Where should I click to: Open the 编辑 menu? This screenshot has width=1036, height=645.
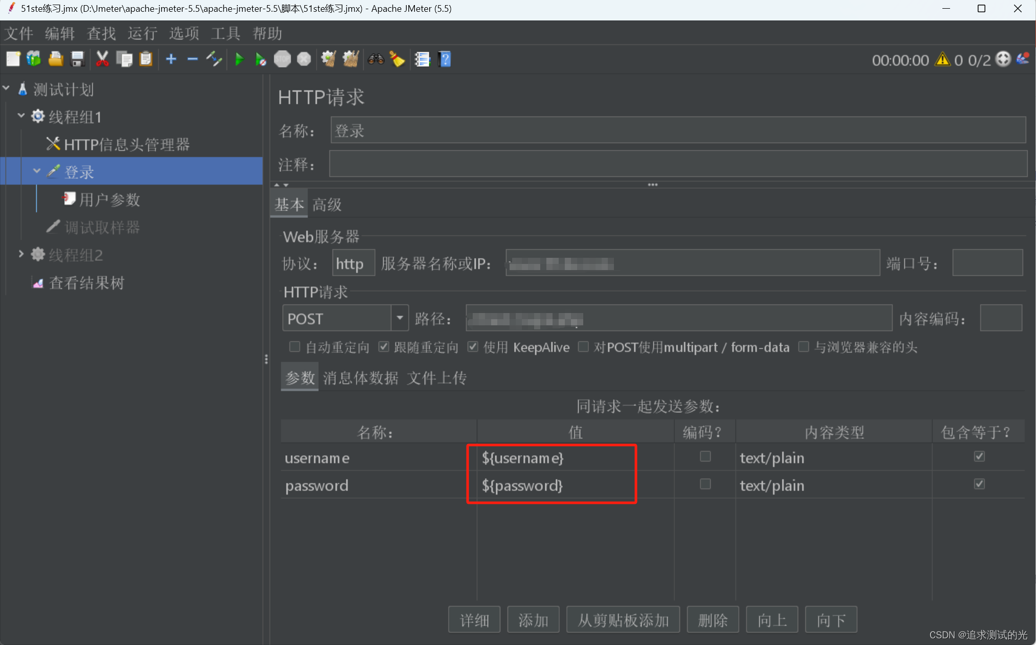(60, 34)
